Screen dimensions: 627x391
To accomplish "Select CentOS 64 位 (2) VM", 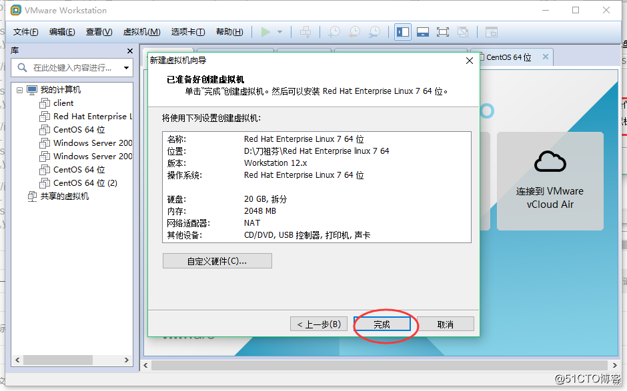I will pyautogui.click(x=85, y=183).
